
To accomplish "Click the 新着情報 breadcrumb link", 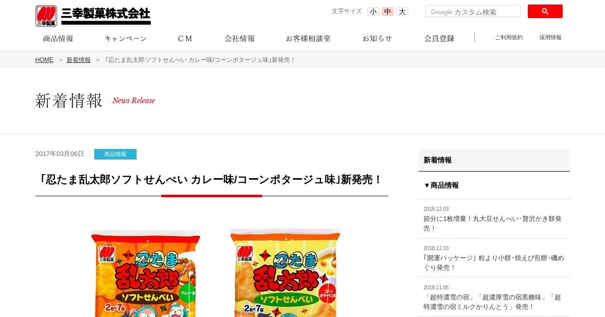I will (79, 60).
